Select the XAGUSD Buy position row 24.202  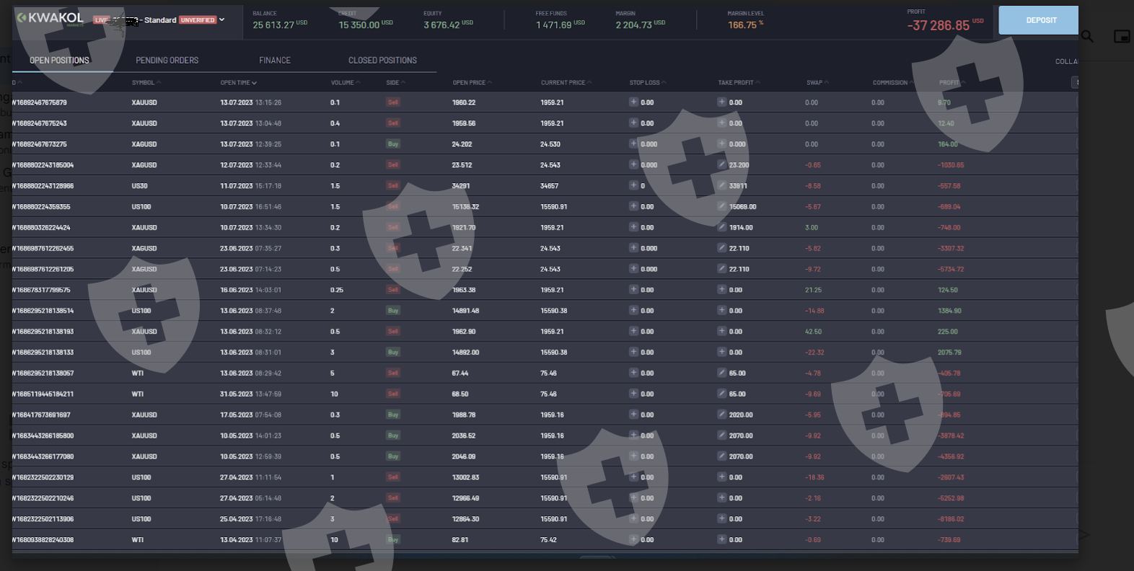pyautogui.click(x=462, y=144)
